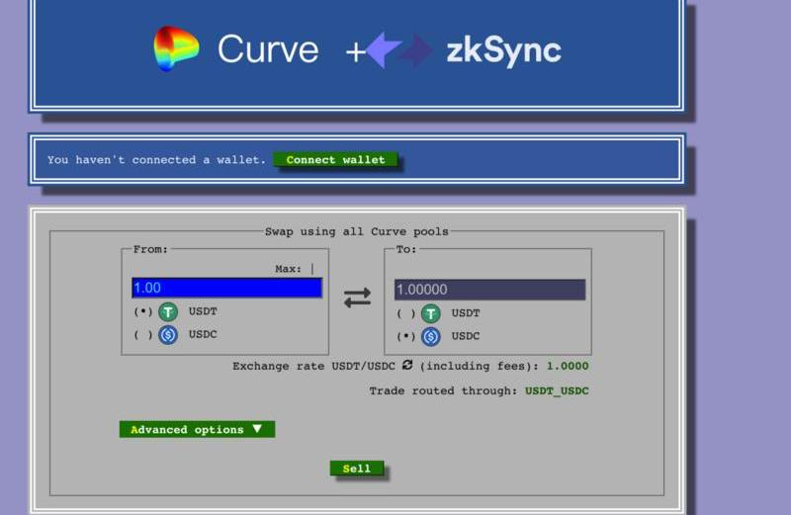
Task: Click the Max: balance link
Action: click(295, 269)
